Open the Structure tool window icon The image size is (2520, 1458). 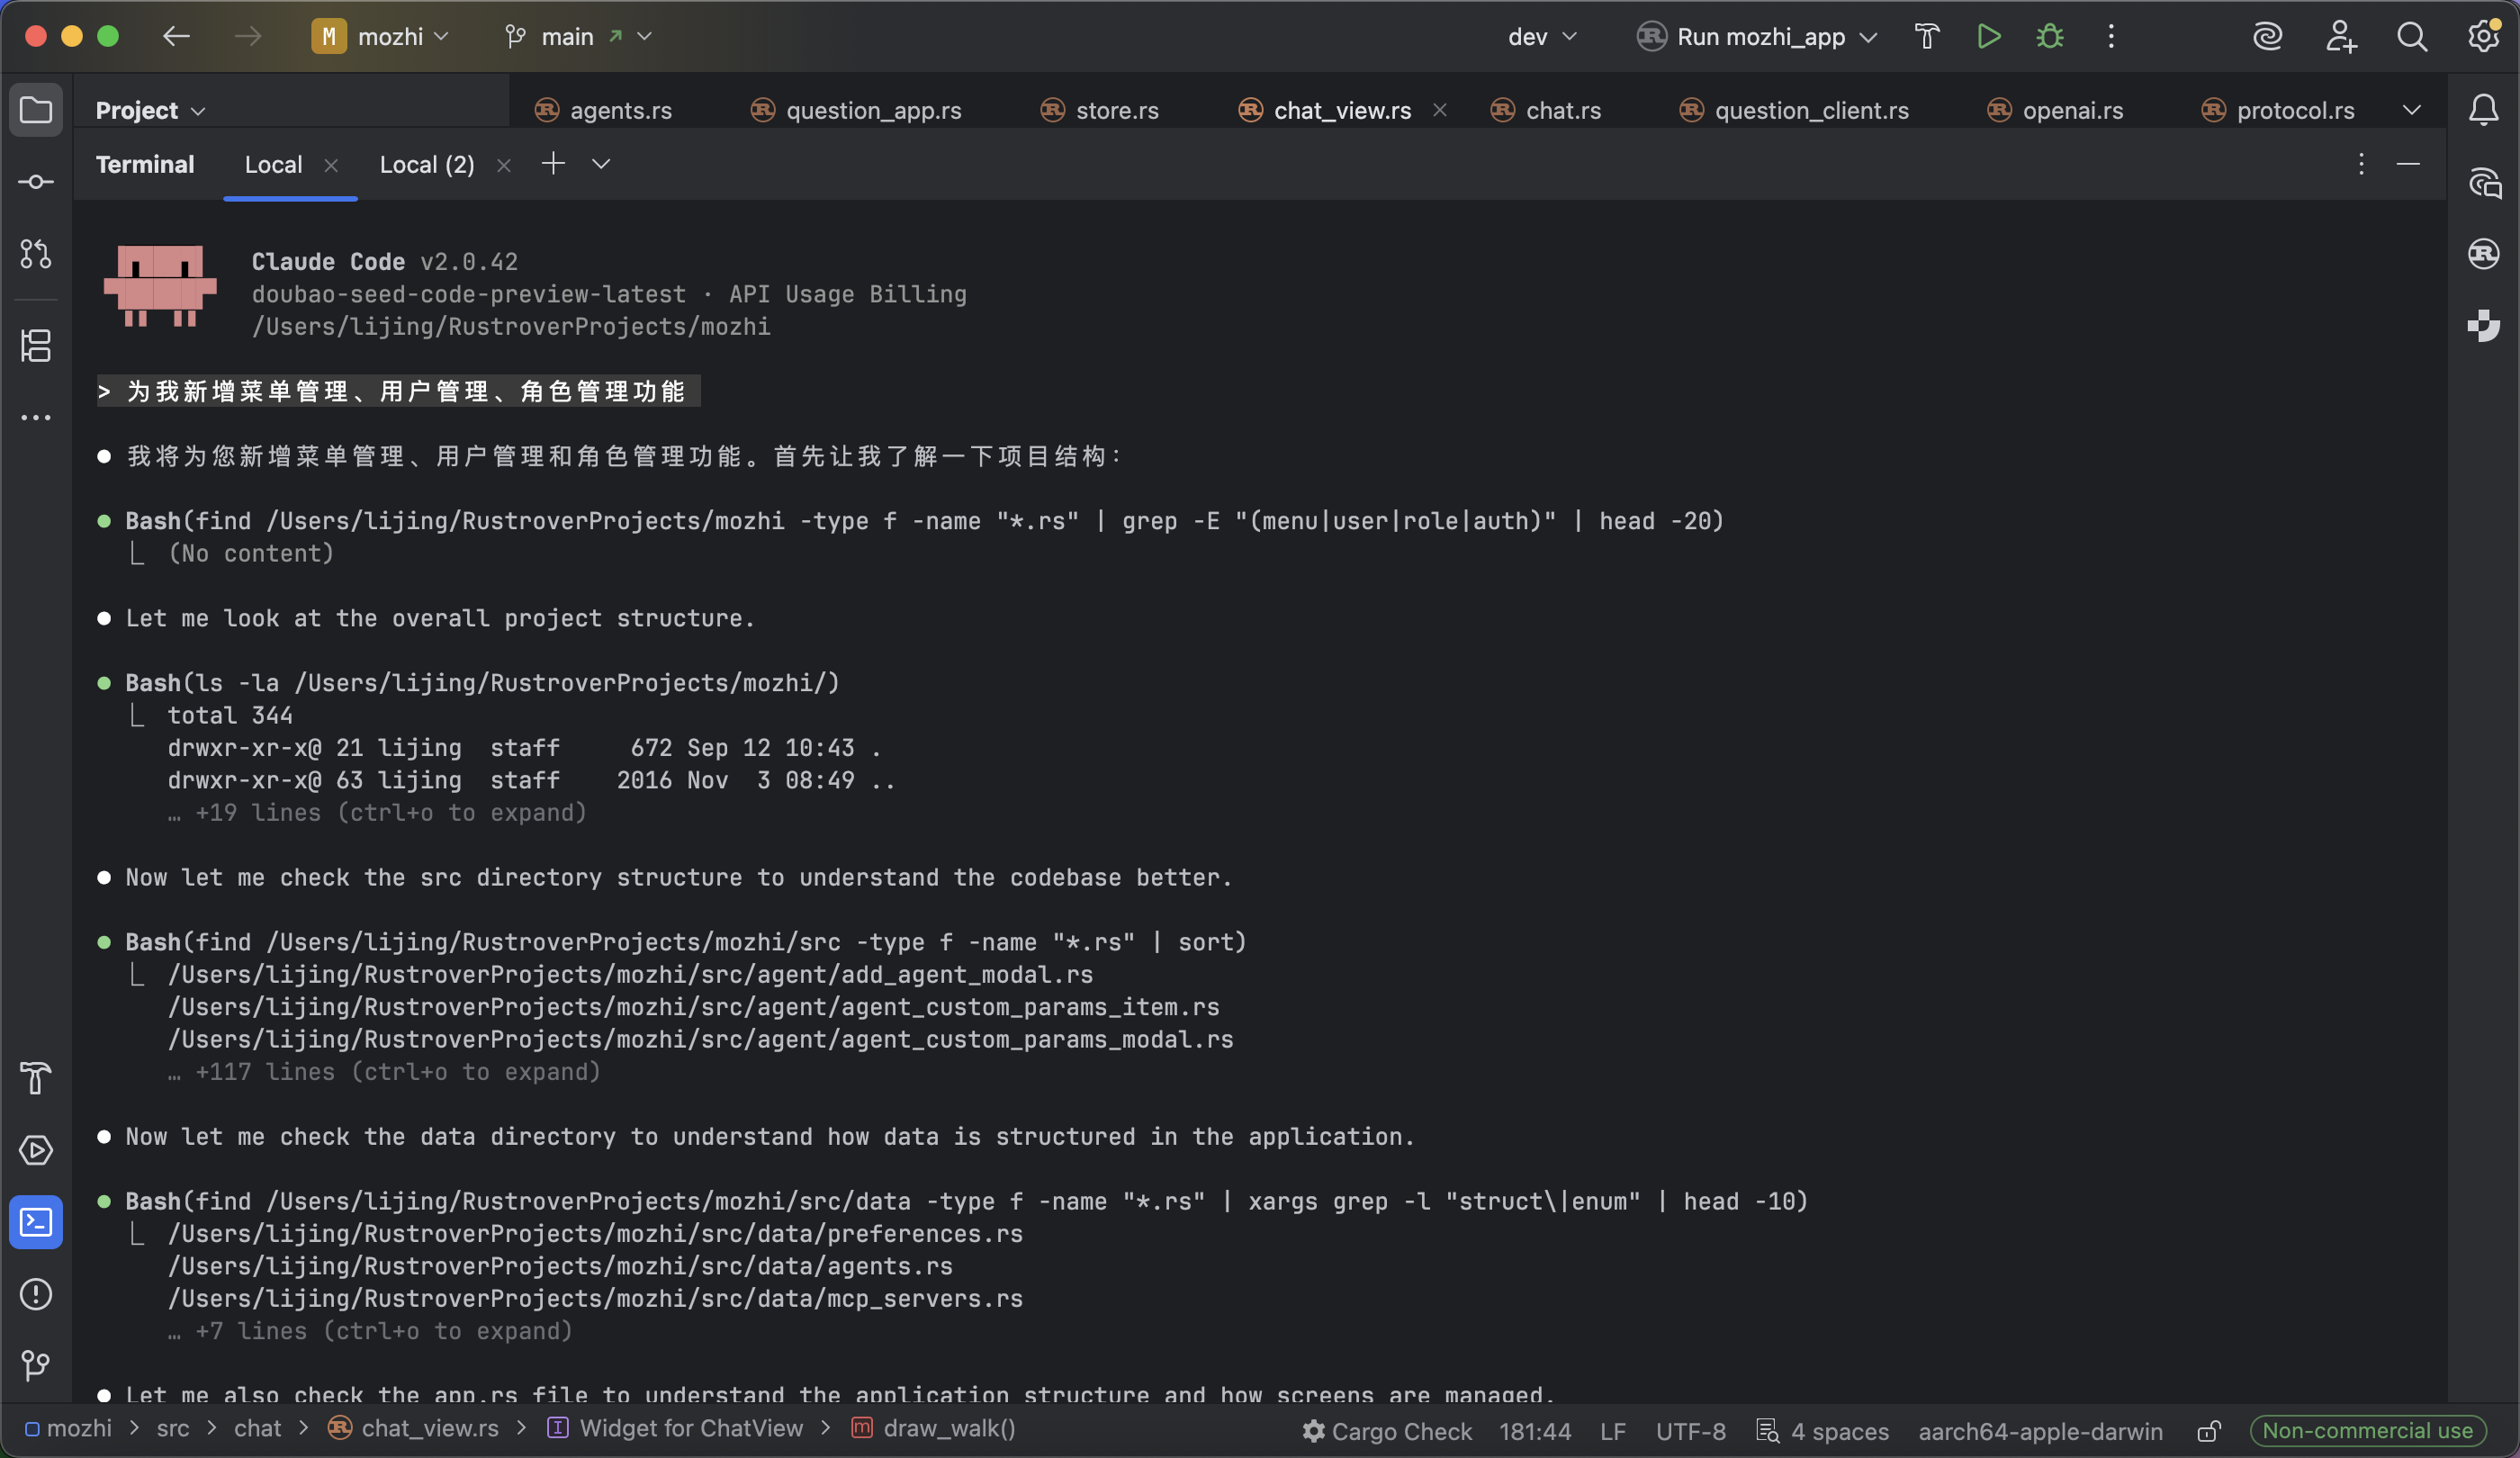click(36, 346)
